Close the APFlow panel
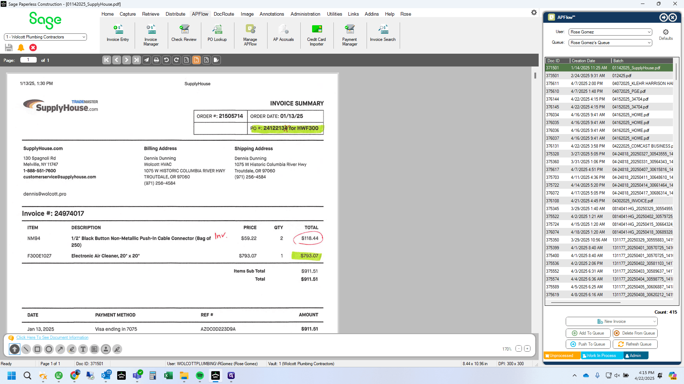684x384 pixels. pos(673,17)
